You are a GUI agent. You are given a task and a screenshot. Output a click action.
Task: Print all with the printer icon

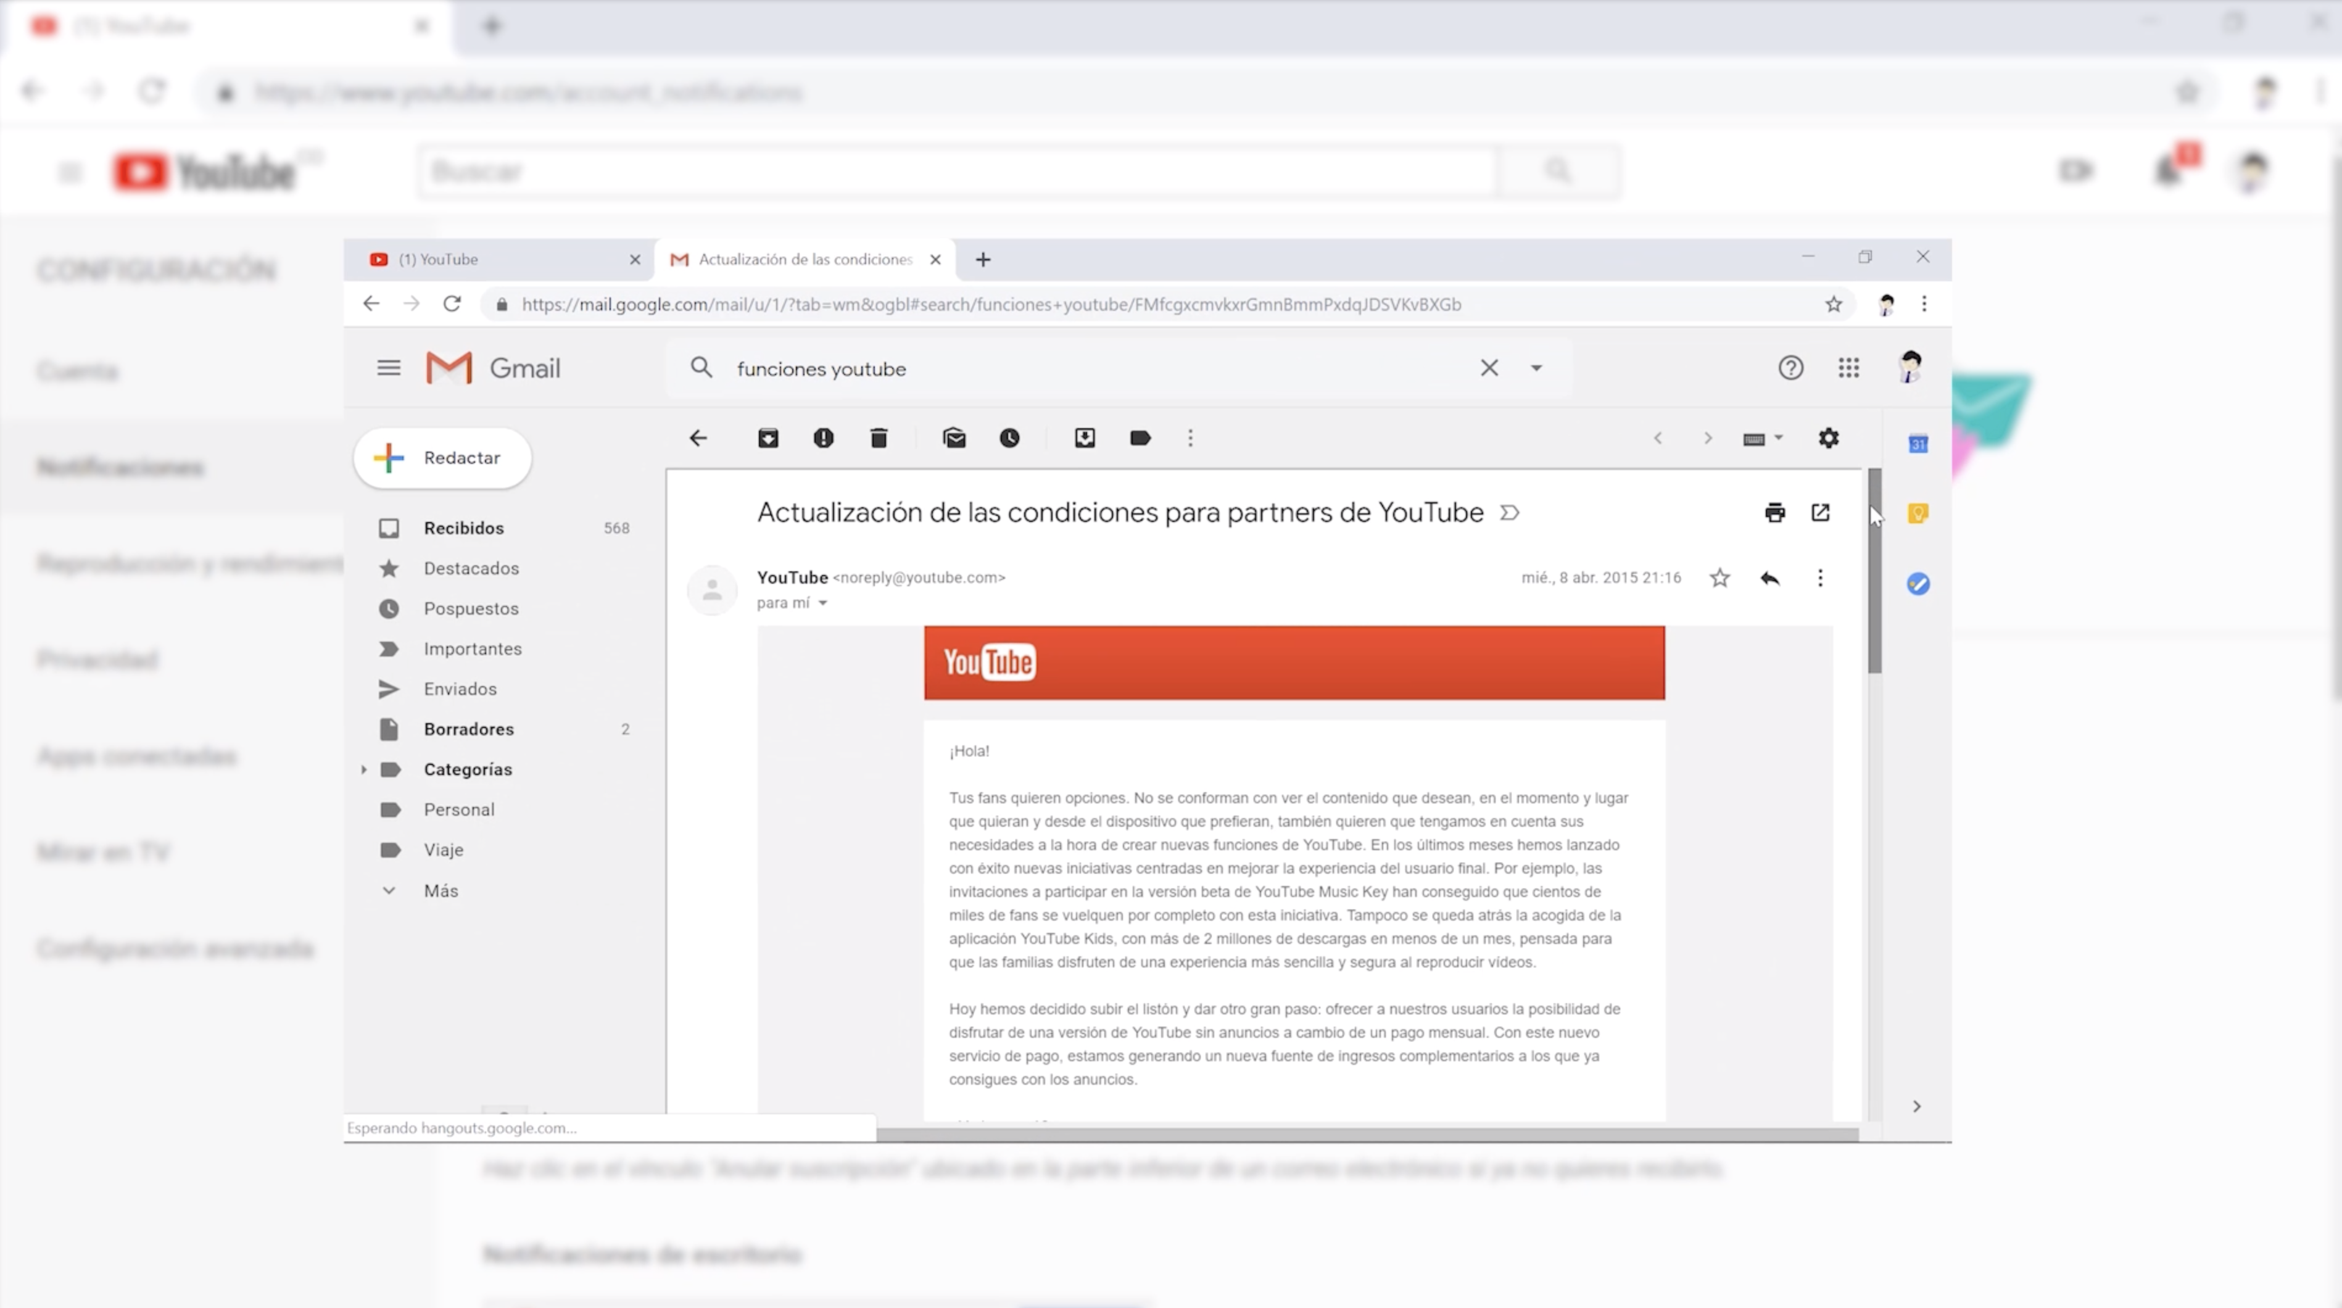click(1774, 513)
